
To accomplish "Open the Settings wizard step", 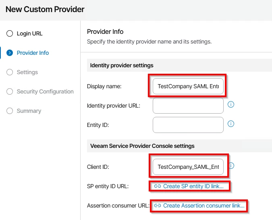I will pyautogui.click(x=27, y=72).
